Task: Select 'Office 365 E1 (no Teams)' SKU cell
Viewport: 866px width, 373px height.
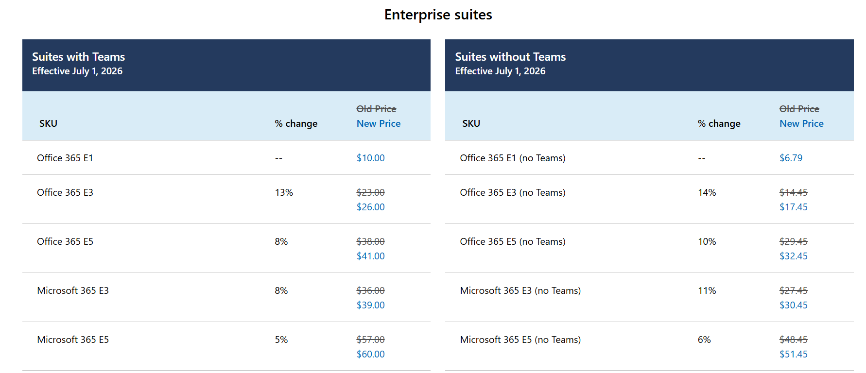Action: [513, 158]
